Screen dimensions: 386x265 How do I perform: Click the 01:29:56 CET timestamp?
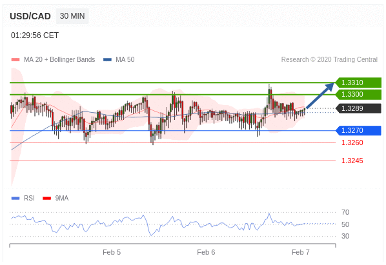tap(35, 35)
